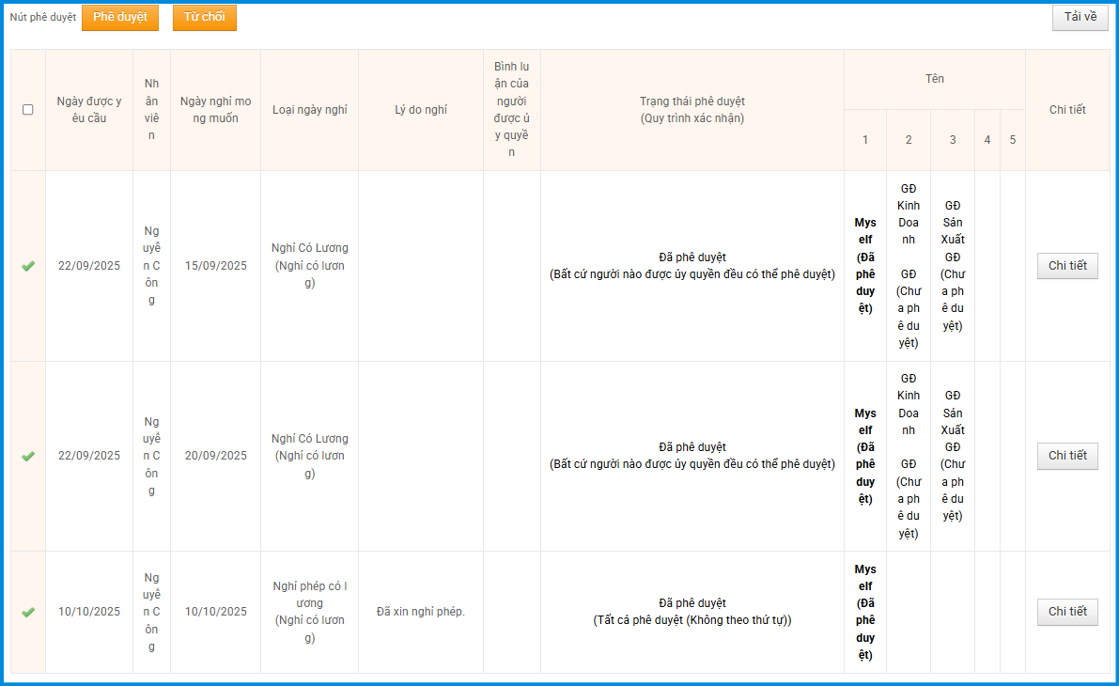Click green checkmark for 10/10/2025 leave row
1119x686 pixels.
click(x=28, y=612)
